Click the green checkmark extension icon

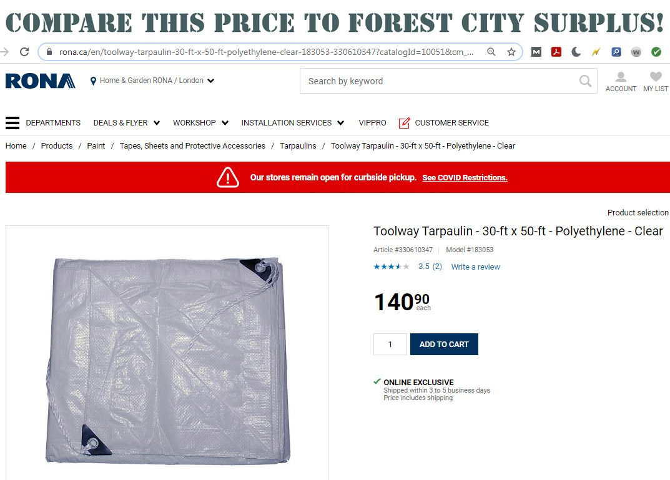tap(656, 52)
